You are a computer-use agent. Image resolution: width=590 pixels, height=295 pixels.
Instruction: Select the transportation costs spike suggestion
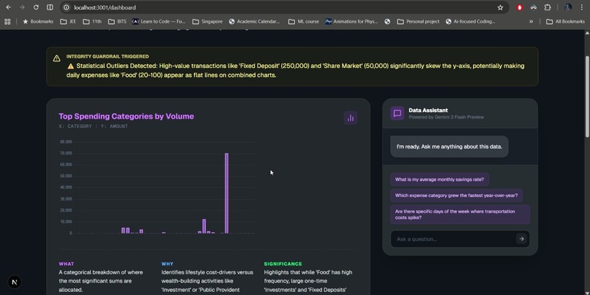click(x=460, y=214)
